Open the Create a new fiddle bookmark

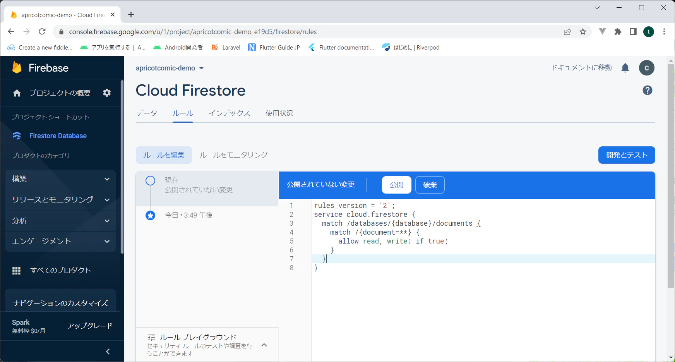tap(40, 48)
